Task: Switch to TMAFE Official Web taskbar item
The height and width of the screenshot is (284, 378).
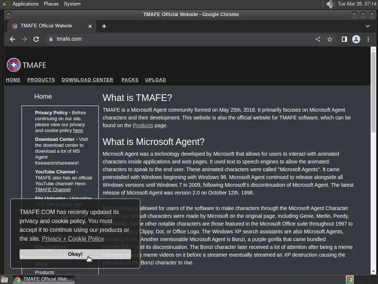Action: tap(44, 280)
